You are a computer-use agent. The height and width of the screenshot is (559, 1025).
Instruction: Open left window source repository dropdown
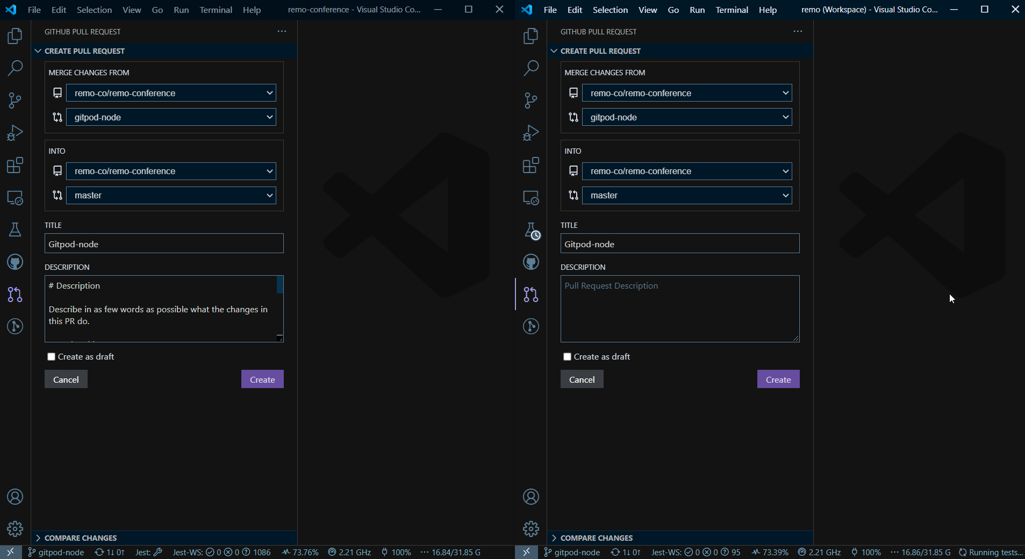point(171,93)
